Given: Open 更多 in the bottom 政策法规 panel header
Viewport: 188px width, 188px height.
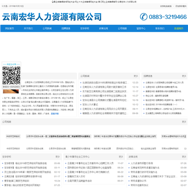Looking at the screenshot, I should coord(184,157).
